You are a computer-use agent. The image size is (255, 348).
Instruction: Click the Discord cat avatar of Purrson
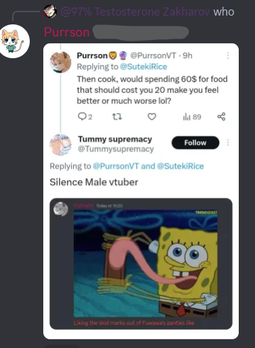coord(14,41)
